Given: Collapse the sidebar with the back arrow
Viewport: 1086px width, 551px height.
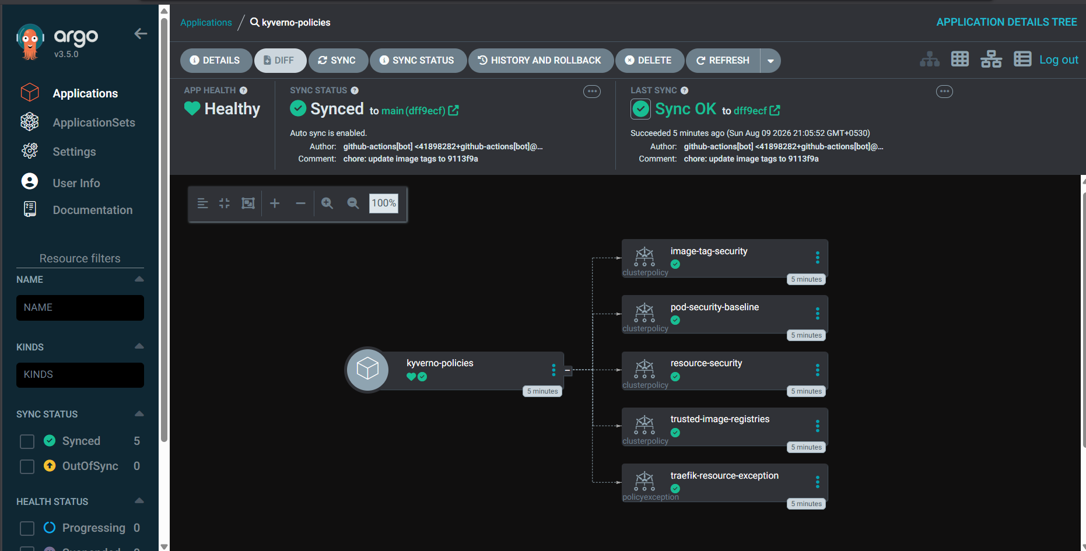Looking at the screenshot, I should tap(141, 34).
